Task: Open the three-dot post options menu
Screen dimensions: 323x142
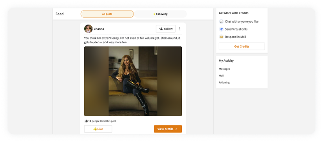Action: point(179,29)
